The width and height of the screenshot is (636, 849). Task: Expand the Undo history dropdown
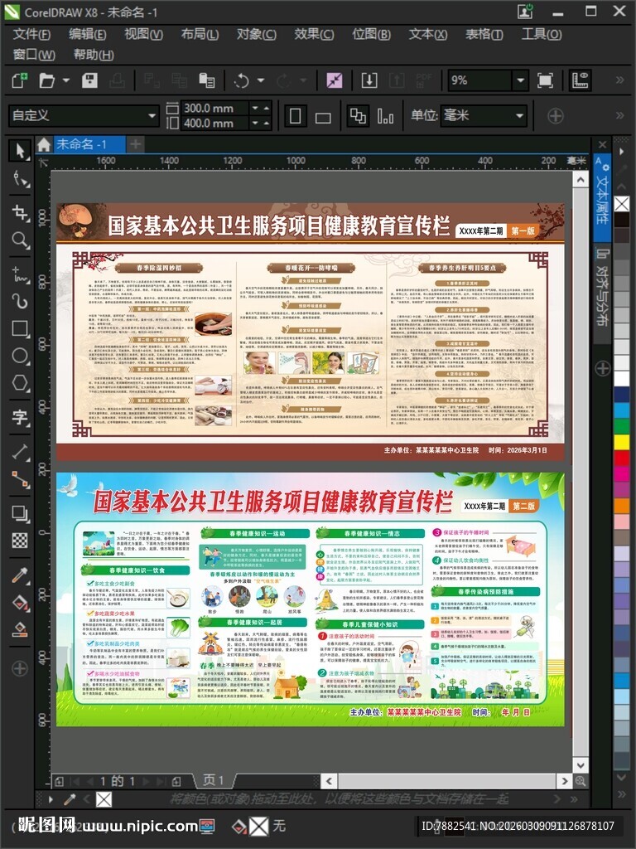(261, 80)
